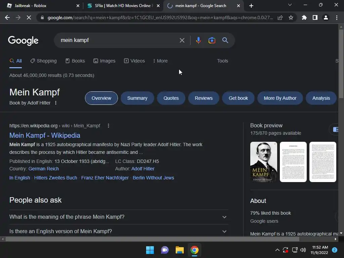This screenshot has height=258, width=344.
Task: Open Berlin Without Jews link
Action: point(153,178)
